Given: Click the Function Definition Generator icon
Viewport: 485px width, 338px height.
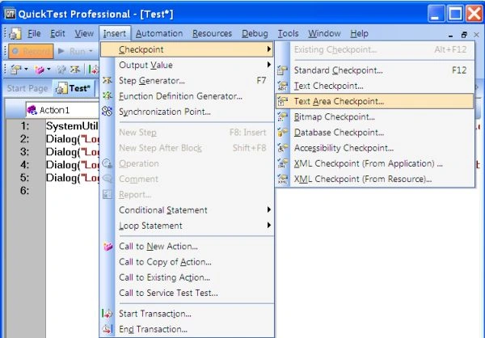Looking at the screenshot, I should click(x=108, y=96).
